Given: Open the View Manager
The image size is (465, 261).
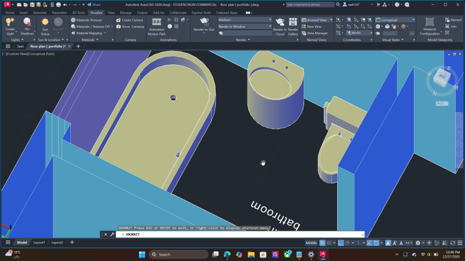Looking at the screenshot, I should (x=317, y=33).
